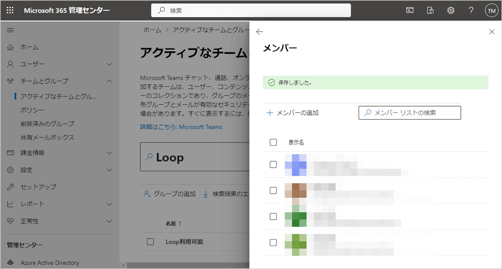Go back with the panel arrow icon
Viewport: 502px width, 269px height.
point(260,31)
